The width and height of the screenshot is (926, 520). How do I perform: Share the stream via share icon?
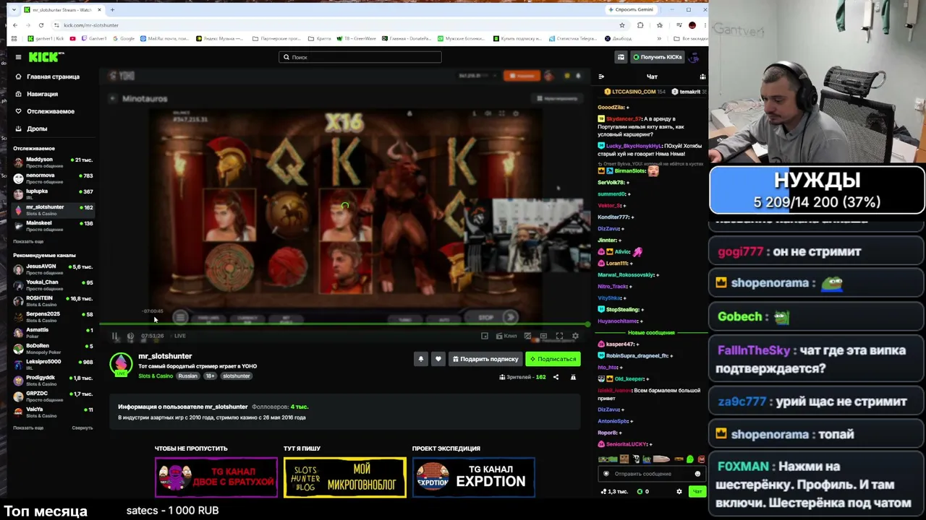[x=556, y=377]
